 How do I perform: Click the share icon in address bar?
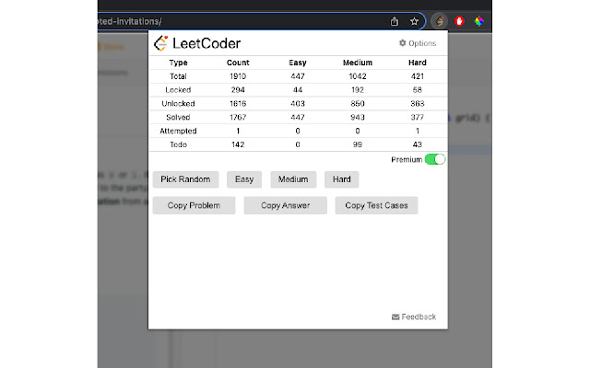point(394,21)
